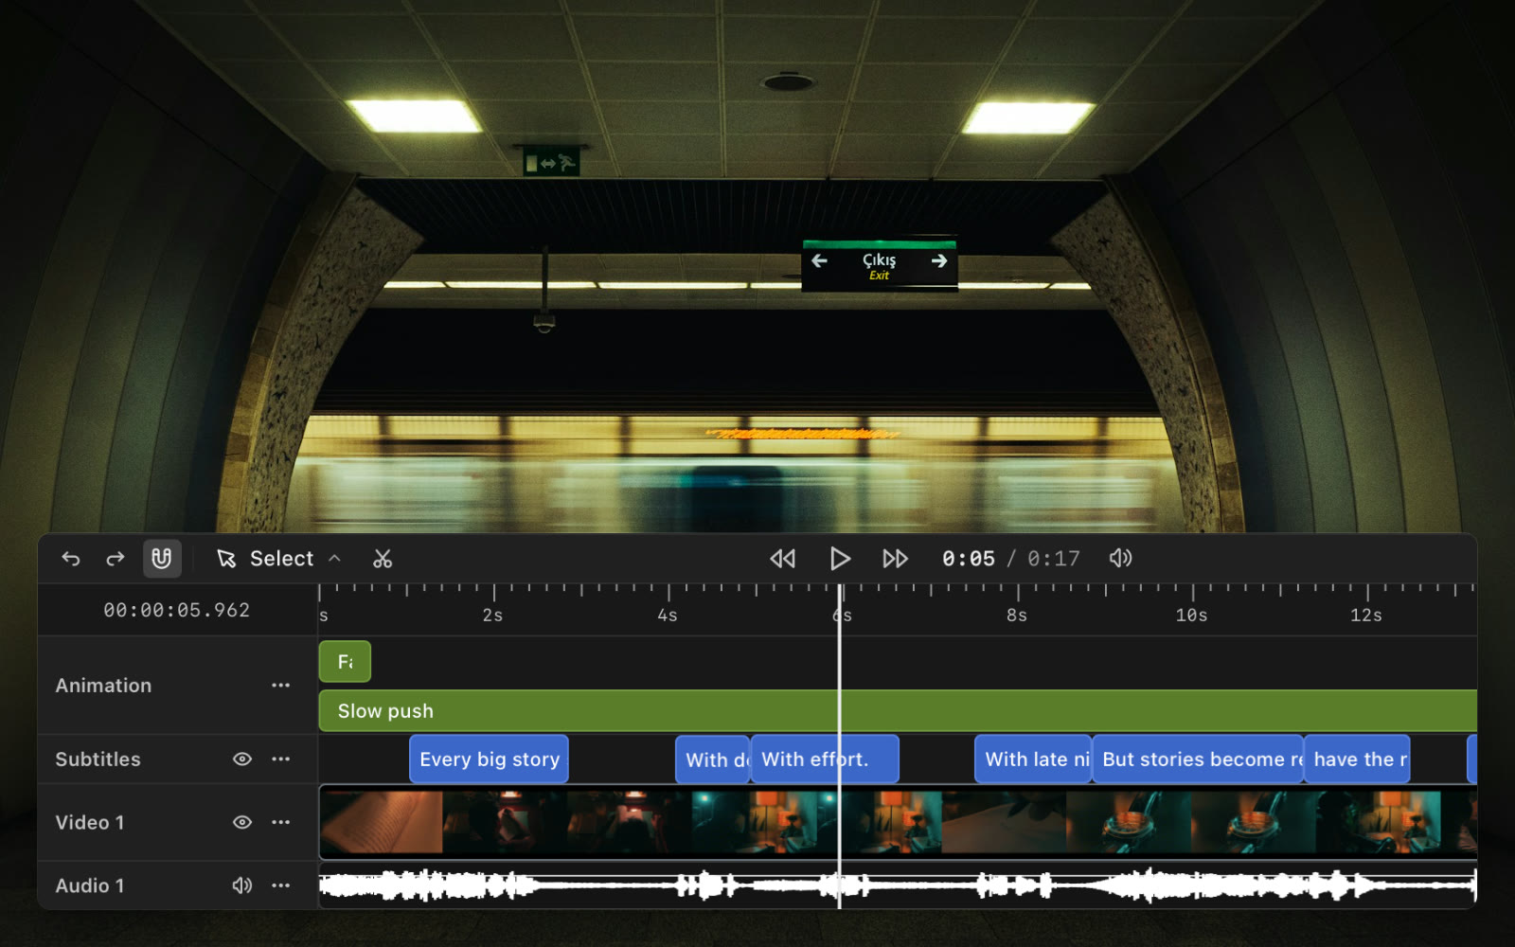Select the "With d" subtitle clip
The width and height of the screenshot is (1515, 947).
tap(713, 759)
